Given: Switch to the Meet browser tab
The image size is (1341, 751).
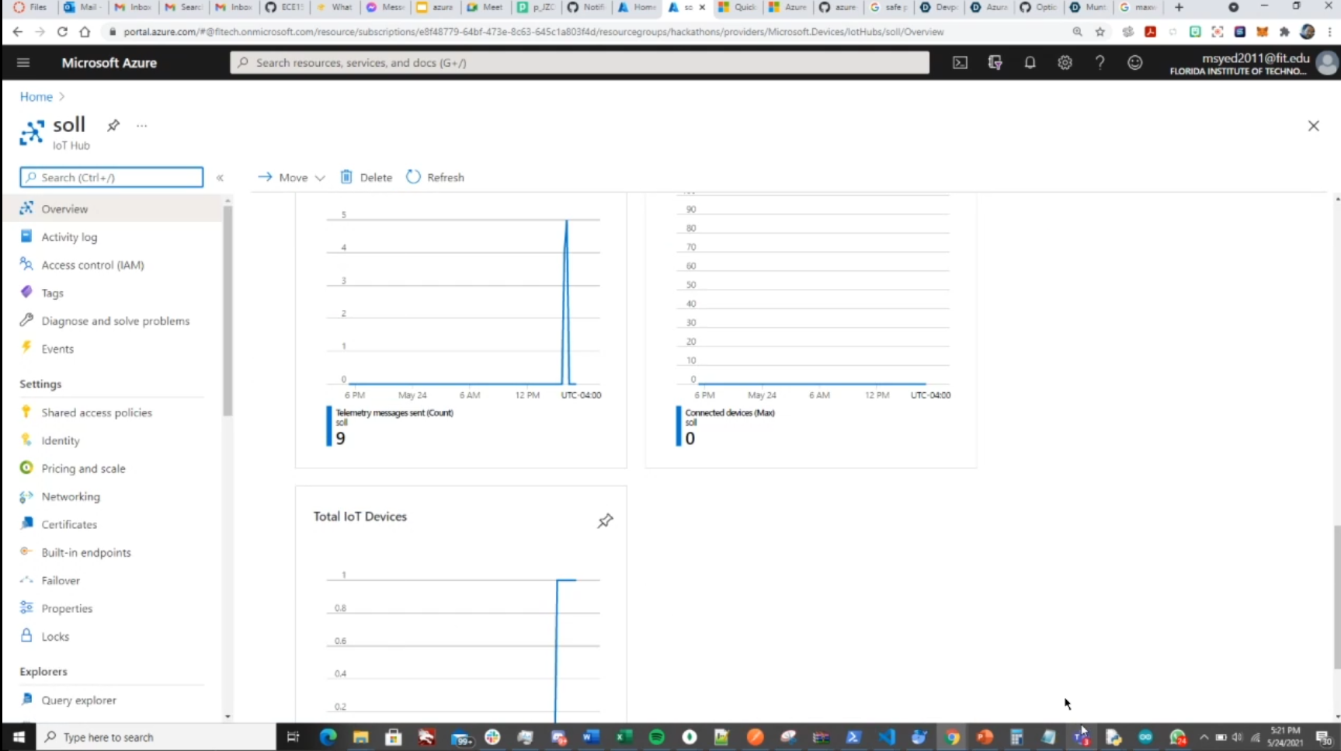Looking at the screenshot, I should (x=485, y=7).
